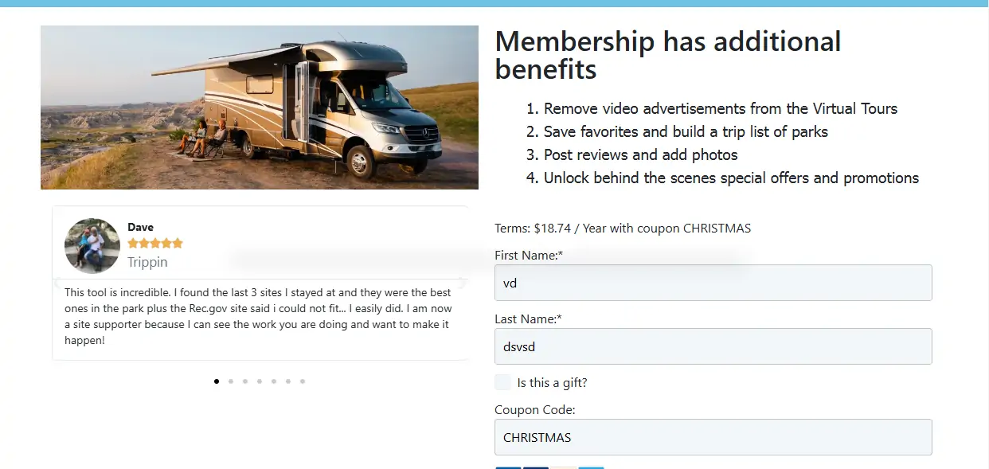Click the reviewer name "Dave"
Viewport: 989px width, 469px height.
[140, 227]
